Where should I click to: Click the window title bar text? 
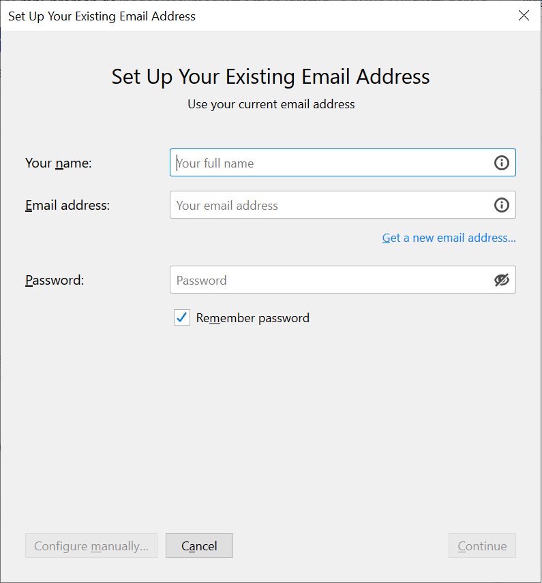[x=102, y=16]
